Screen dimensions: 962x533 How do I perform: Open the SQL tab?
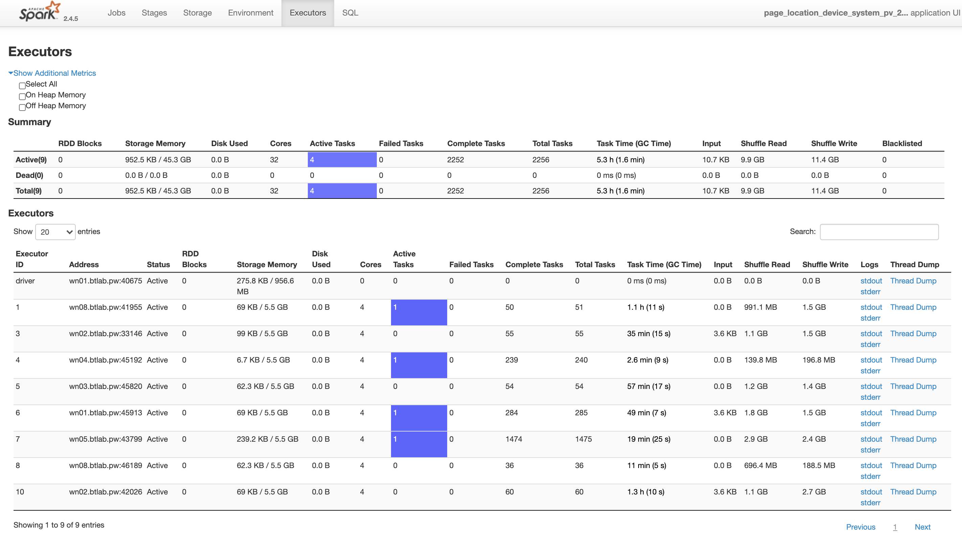click(x=350, y=13)
